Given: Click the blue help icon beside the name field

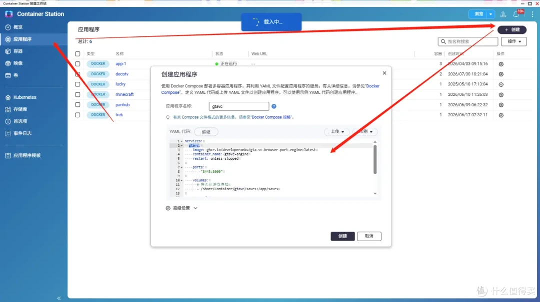Looking at the screenshot, I should 274,107.
